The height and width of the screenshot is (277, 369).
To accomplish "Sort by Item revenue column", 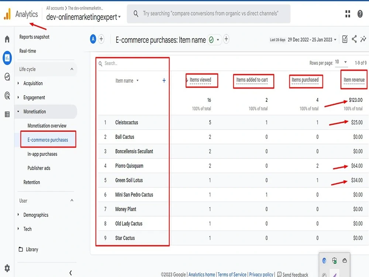I will 354,80.
